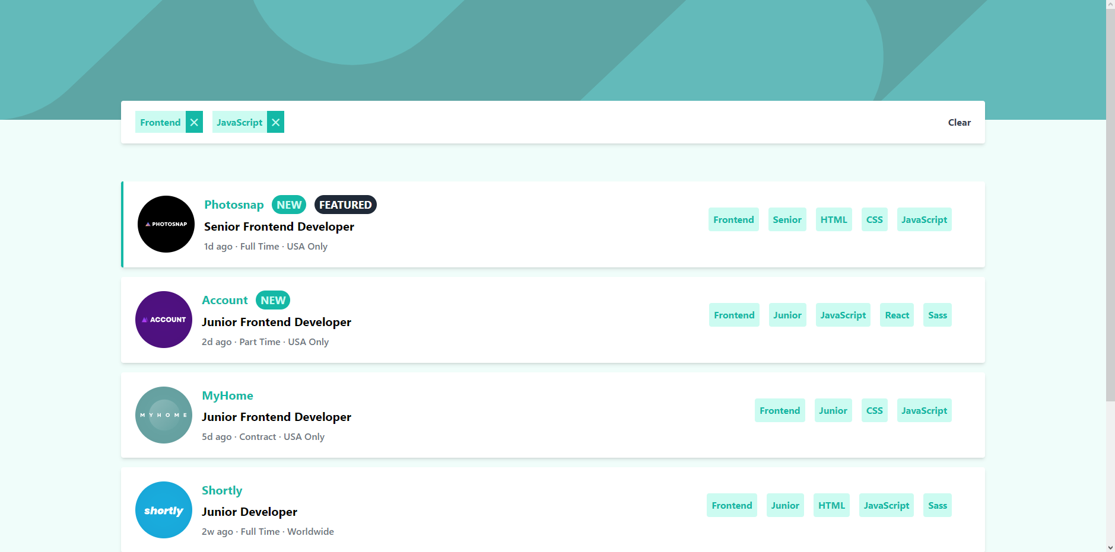Add the React tag from Account listing
This screenshot has width=1115, height=552.
[896, 315]
